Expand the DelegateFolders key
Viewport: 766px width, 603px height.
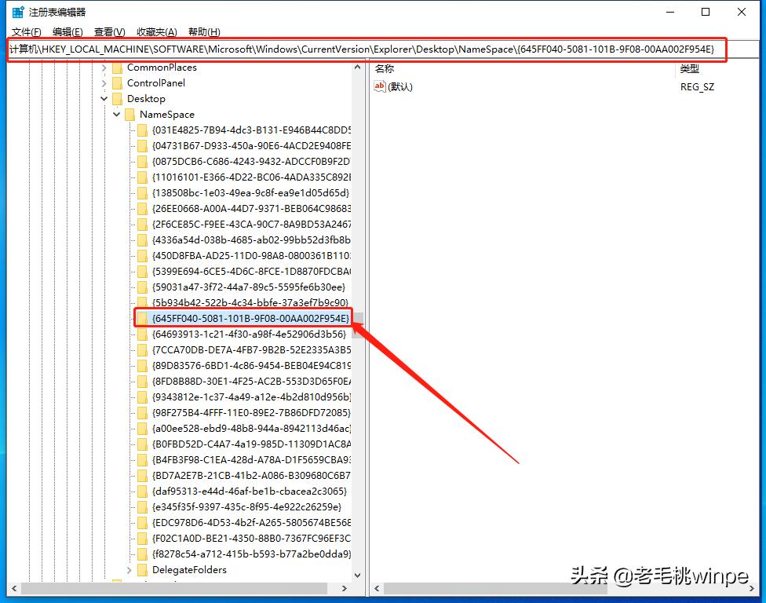click(x=129, y=570)
